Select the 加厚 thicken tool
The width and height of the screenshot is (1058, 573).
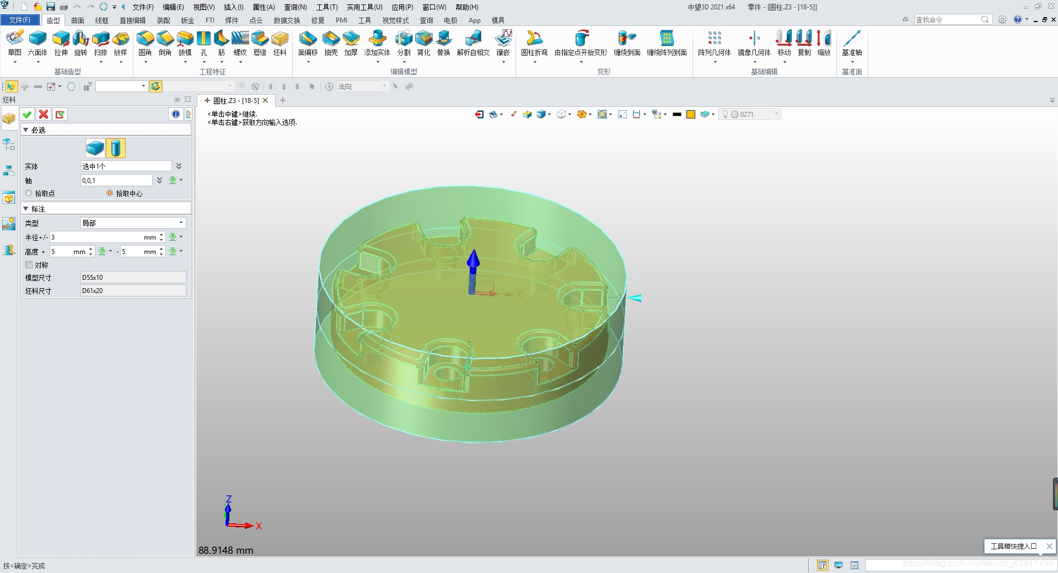351,43
